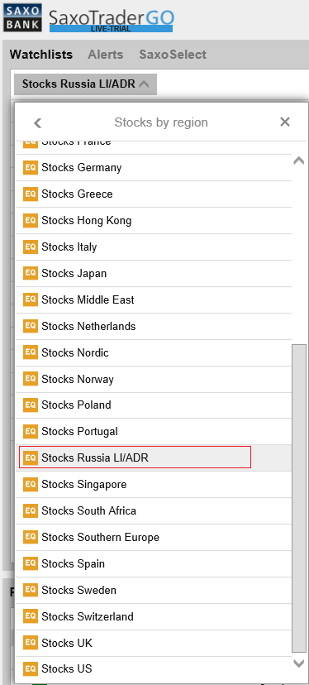Click the EQ icon next to Stocks UK
The image size is (309, 685).
(31, 643)
